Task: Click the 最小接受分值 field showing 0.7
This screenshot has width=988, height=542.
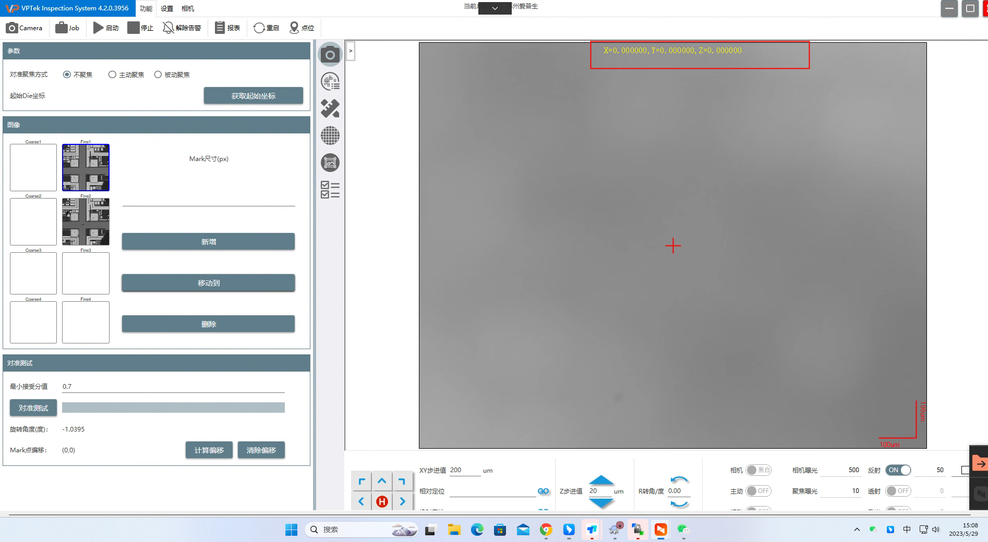Action: [173, 386]
